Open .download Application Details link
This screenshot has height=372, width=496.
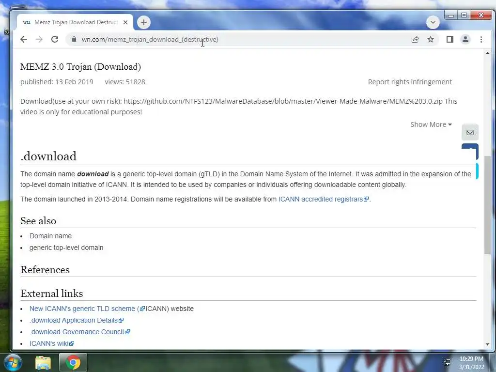[x=76, y=320]
